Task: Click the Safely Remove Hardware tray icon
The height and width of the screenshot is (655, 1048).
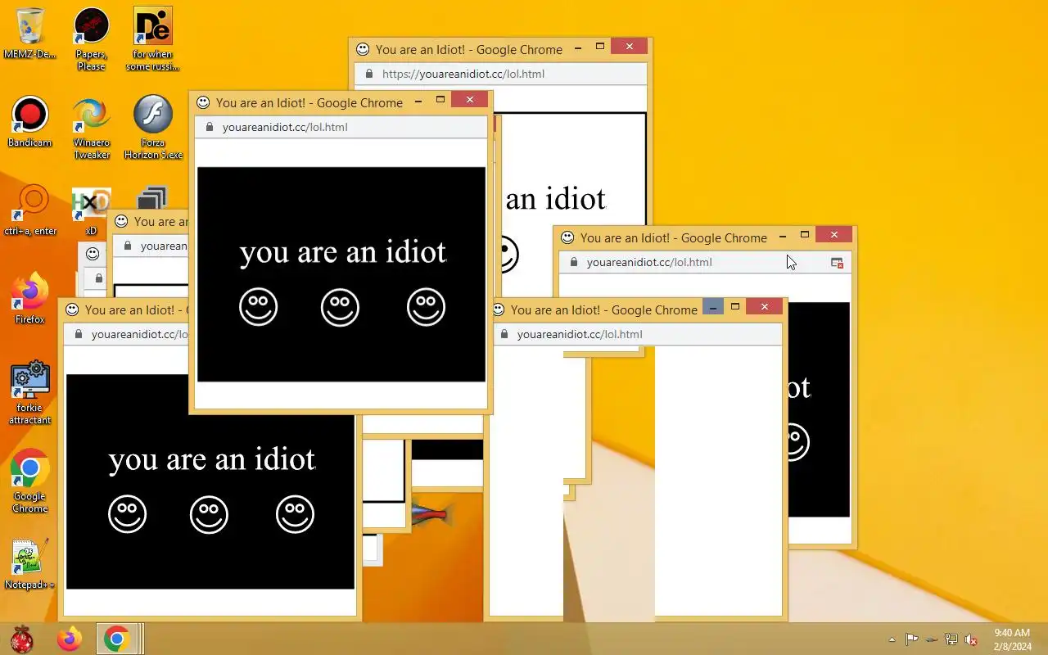Action: coord(931,639)
